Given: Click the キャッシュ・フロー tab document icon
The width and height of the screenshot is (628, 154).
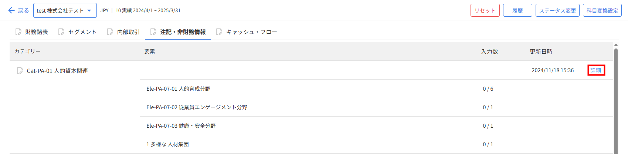Looking at the screenshot, I should [x=219, y=32].
